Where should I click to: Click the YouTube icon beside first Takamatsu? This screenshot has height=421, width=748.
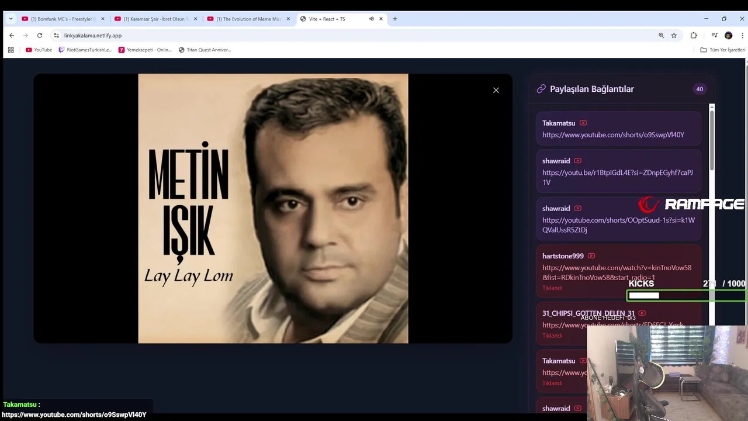pos(583,123)
